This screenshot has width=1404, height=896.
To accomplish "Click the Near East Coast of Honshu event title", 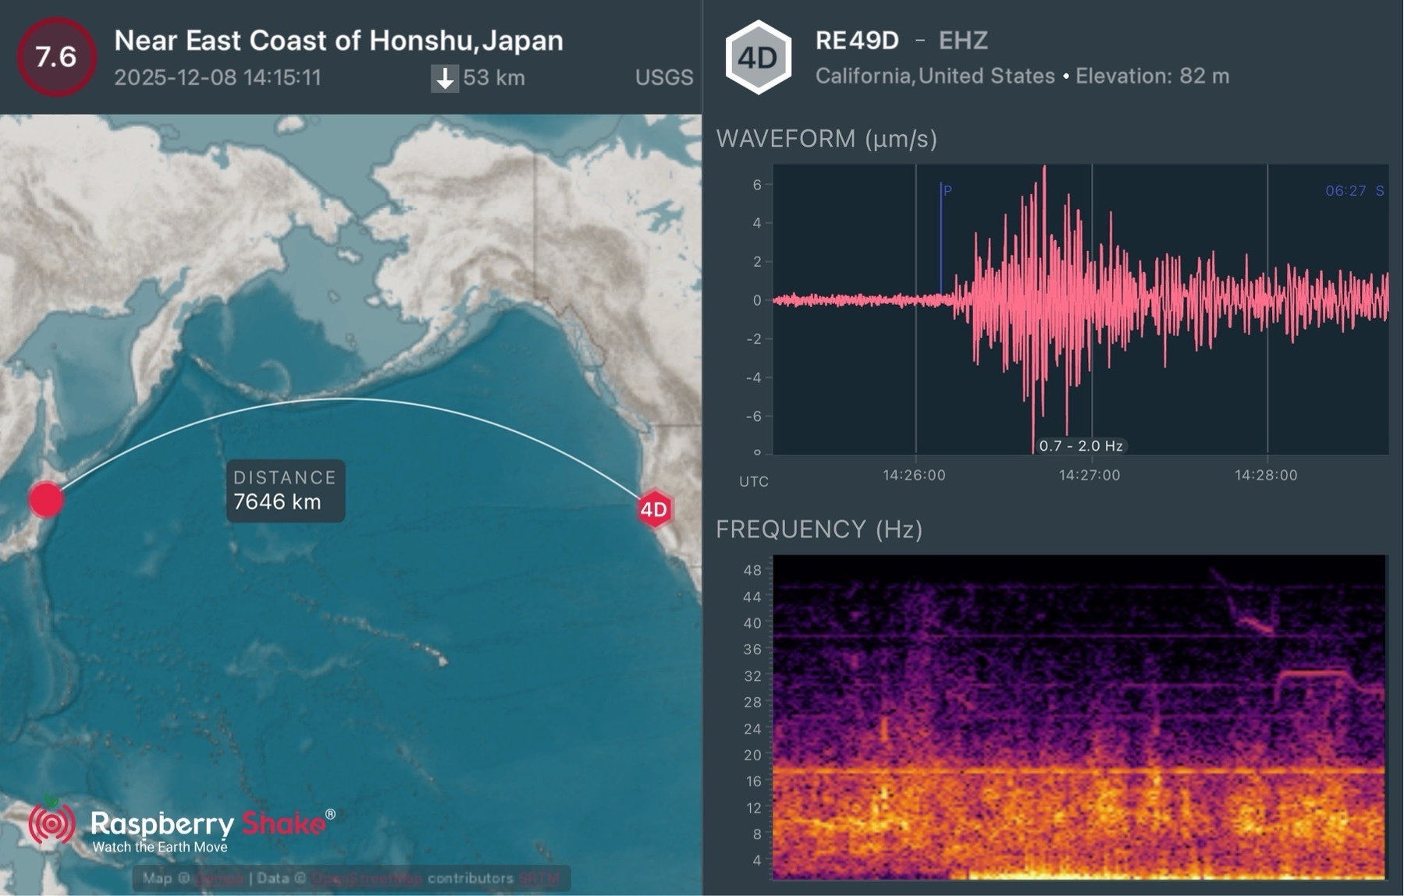I will (x=339, y=41).
